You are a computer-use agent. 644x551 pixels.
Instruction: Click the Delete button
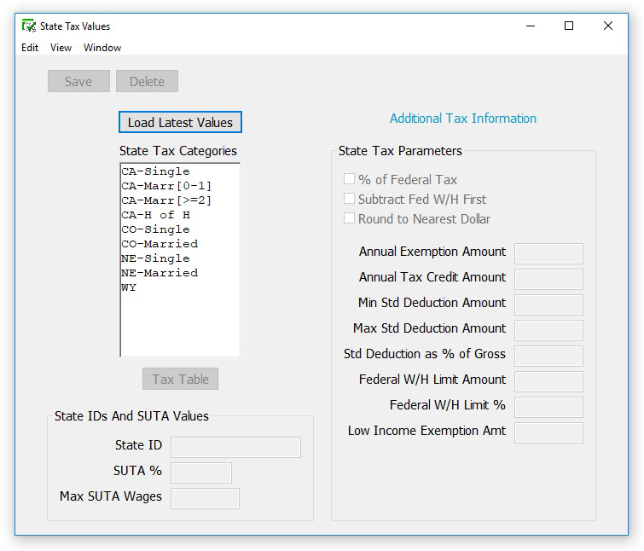(x=147, y=81)
